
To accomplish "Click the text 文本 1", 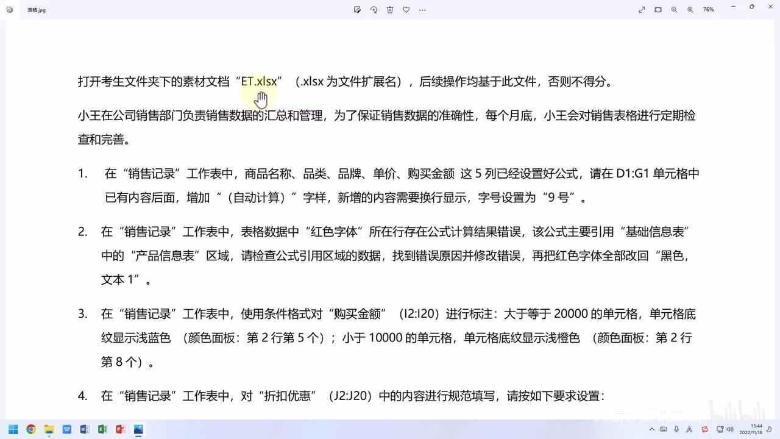I will click(x=118, y=280).
